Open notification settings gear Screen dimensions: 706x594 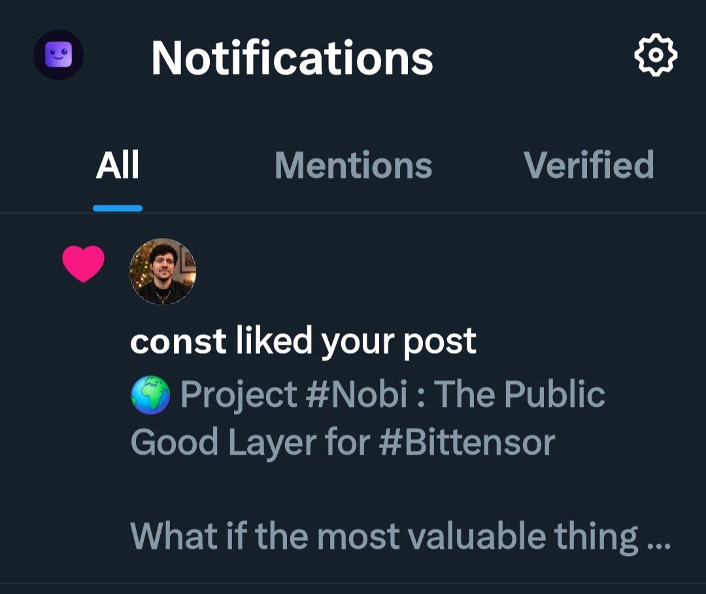[x=656, y=56]
